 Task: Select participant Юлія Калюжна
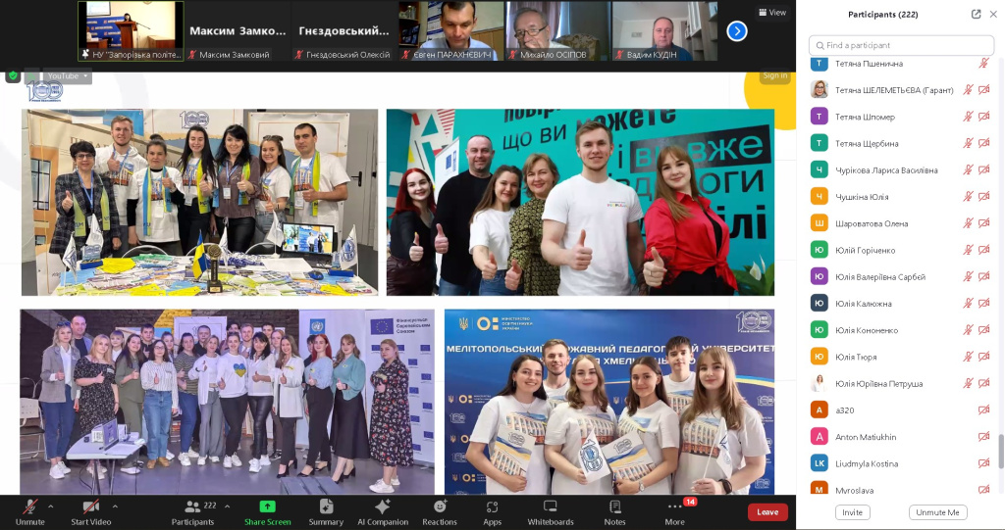pos(901,304)
